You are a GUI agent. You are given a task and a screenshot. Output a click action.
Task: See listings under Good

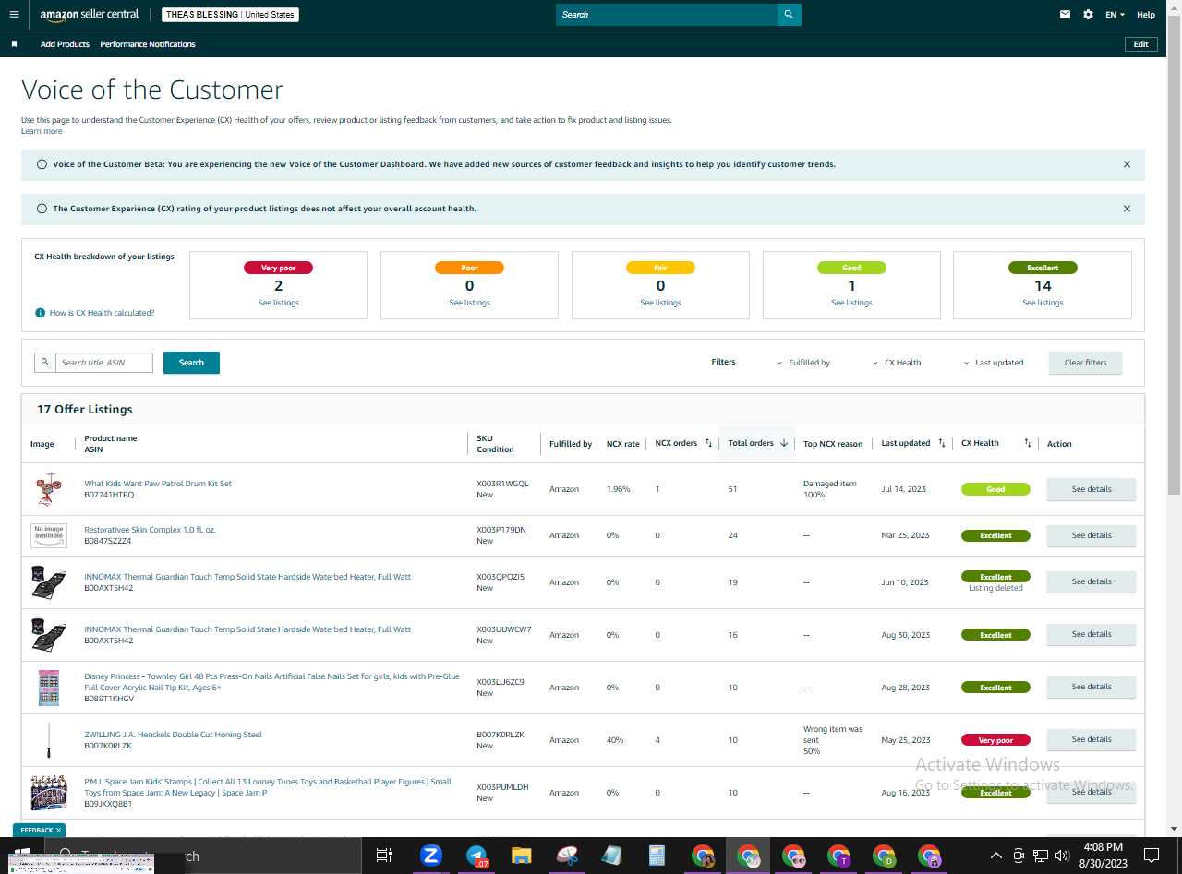pyautogui.click(x=851, y=303)
